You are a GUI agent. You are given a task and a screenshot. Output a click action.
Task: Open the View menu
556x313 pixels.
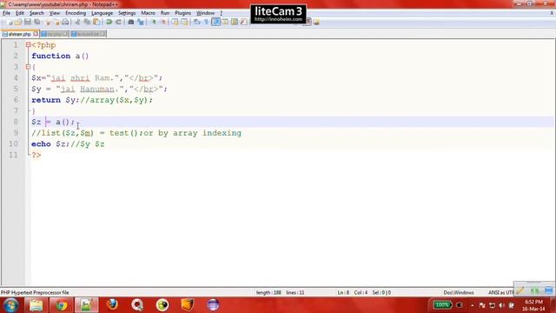pyautogui.click(x=54, y=13)
